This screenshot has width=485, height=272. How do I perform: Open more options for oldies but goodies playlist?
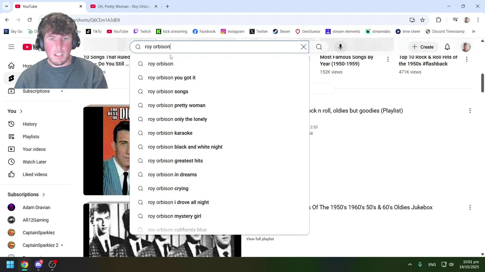pyautogui.click(x=470, y=111)
